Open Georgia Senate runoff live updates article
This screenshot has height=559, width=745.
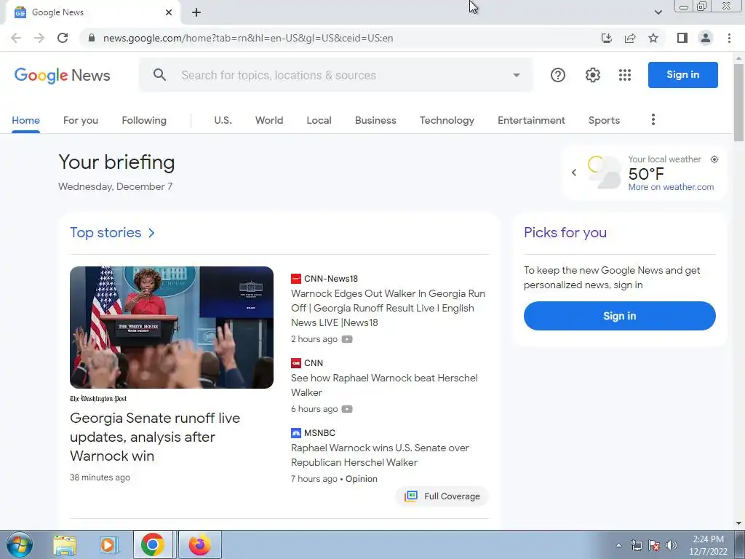[155, 437]
